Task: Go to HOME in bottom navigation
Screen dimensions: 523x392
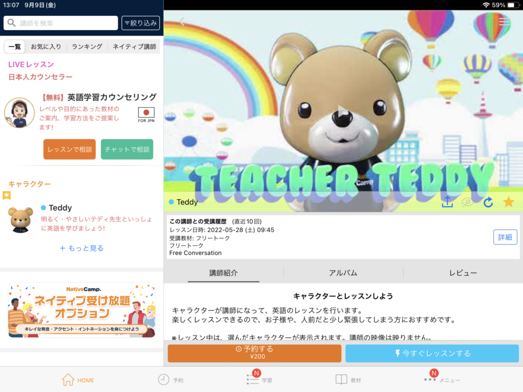Action: [x=78, y=380]
